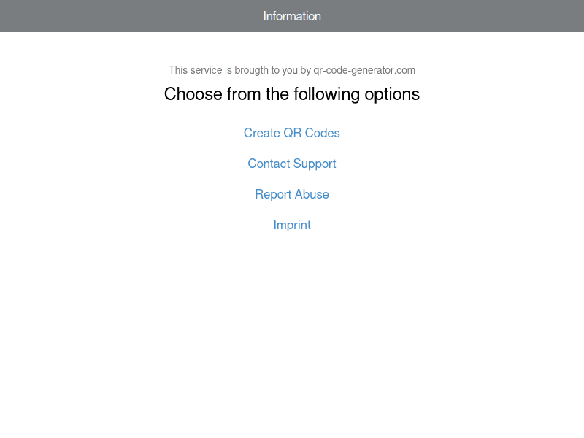Click the word 'Abuse' in Report Abuse

(x=311, y=194)
